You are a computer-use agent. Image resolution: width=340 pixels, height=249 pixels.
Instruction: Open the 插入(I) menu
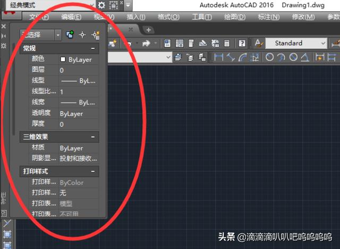(136, 17)
